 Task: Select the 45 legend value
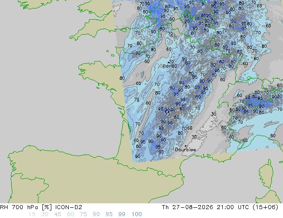coord(58,214)
